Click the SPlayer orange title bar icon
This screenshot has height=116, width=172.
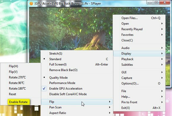pyautogui.click(x=31, y=4)
